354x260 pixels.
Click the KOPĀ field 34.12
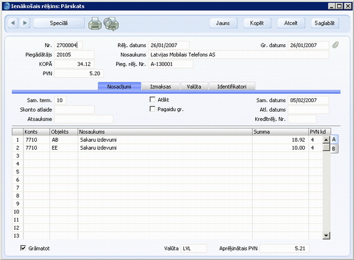[75, 64]
